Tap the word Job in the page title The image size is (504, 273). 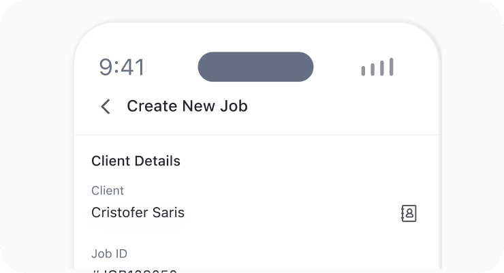pos(234,106)
